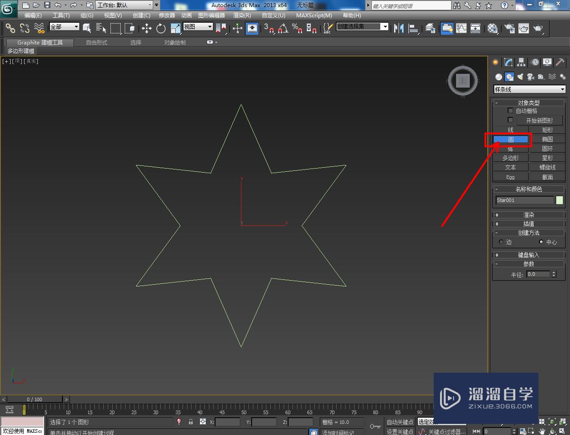Open Render Setup icon
The image size is (570, 435).
click(509, 28)
